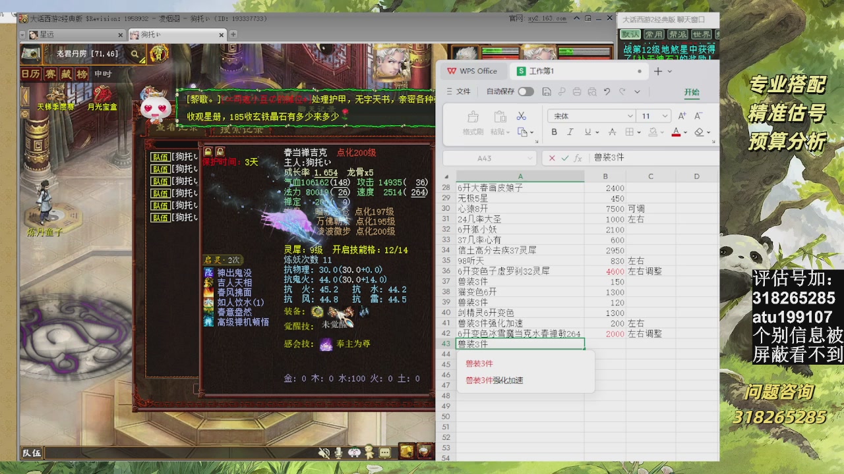This screenshot has height=474, width=844.
Task: Choose autocomplete suggestion 兽装3件强化加速
Action: [495, 380]
